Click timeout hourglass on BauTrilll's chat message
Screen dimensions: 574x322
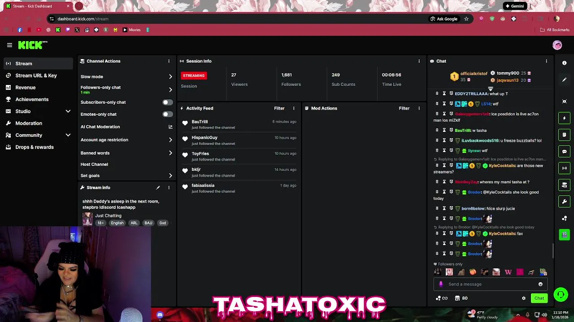(444, 130)
